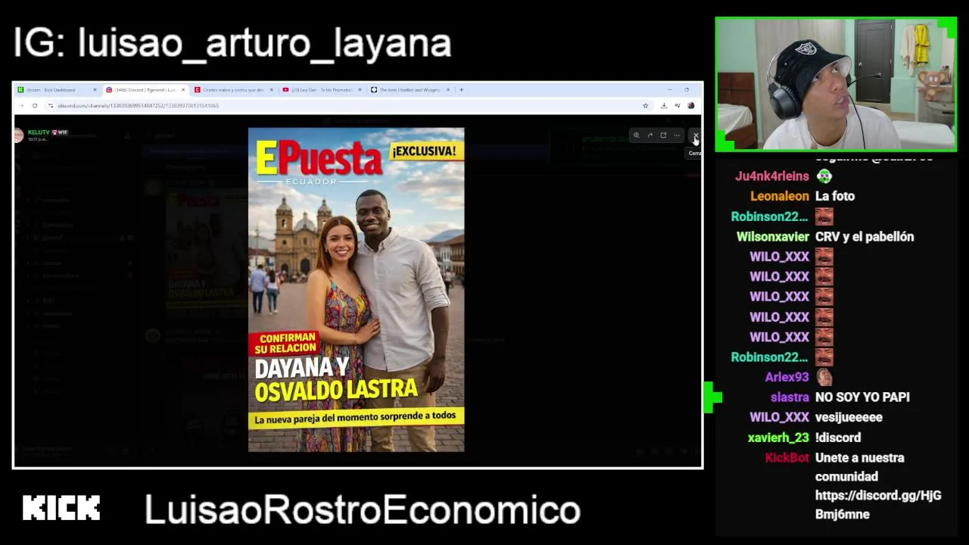Bookmark this page with the star icon
Screen dimensions: 969x545
point(645,105)
